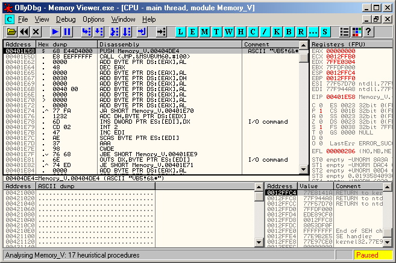Toggle the C flag value

[321, 106]
